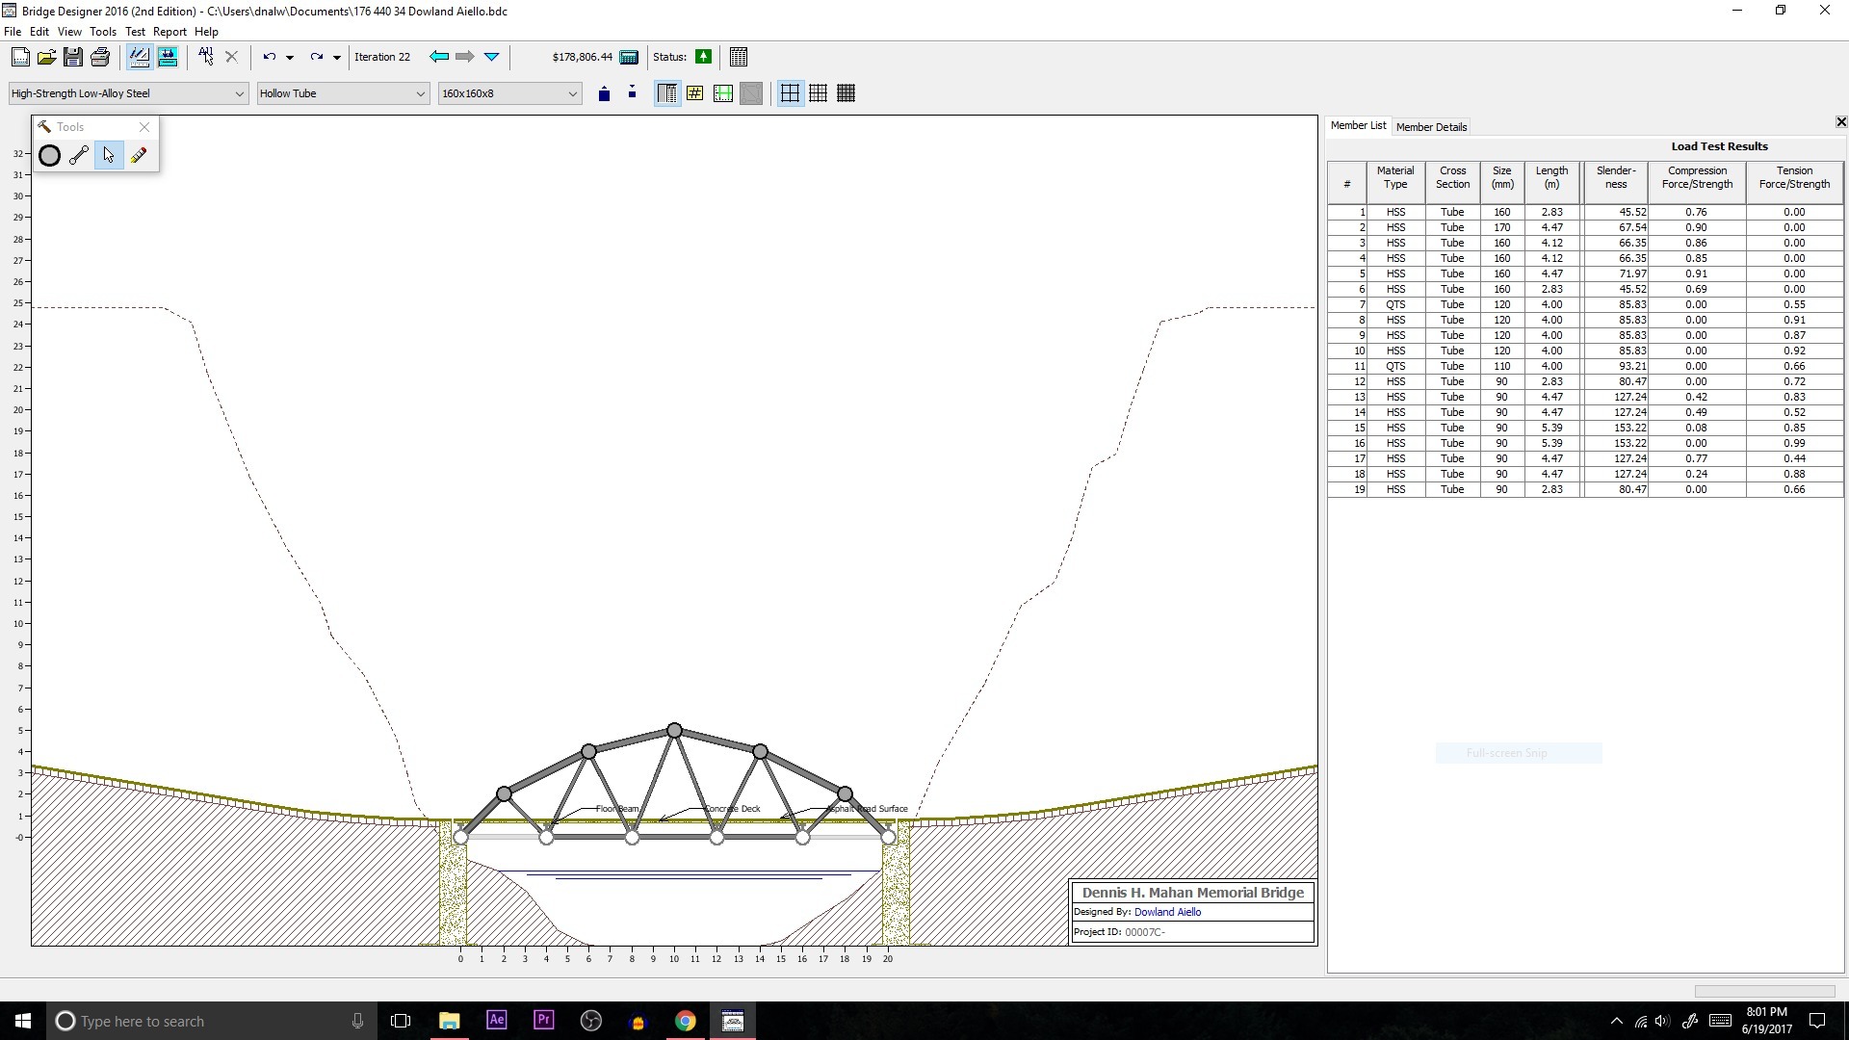The height and width of the screenshot is (1040, 1849).
Task: Toggle member numbers display
Action: click(x=694, y=93)
